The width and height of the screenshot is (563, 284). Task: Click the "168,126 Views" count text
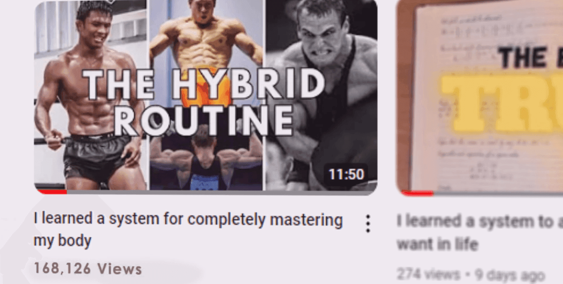88,269
